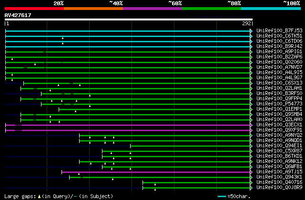Select the UniRef100_A9NQD1 label
305x200 pixels.
coord(279,141)
